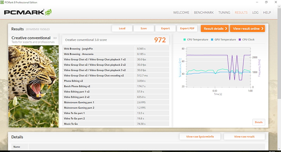
Task: Open the HELP tab
Action: click(x=267, y=13)
